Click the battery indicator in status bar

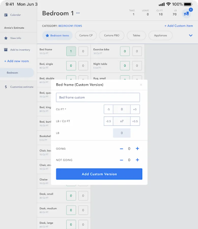(x=188, y=4)
